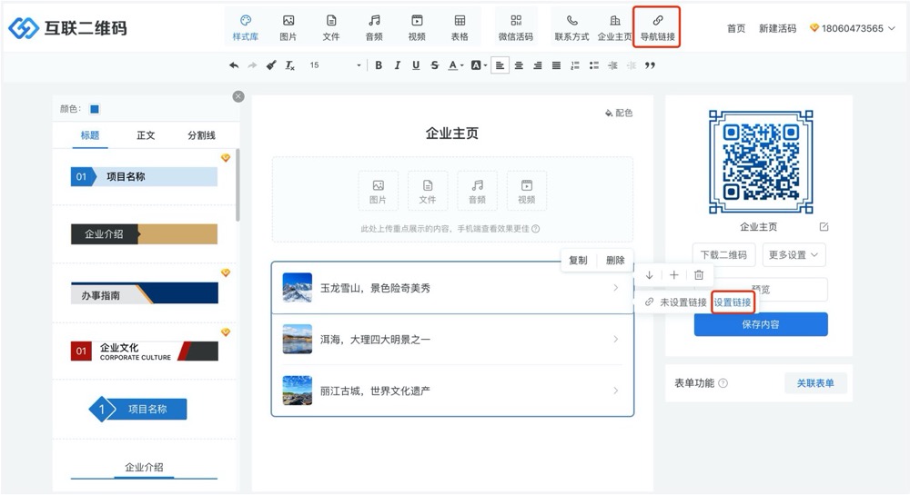Toggle italic text formatting

pyautogui.click(x=397, y=65)
